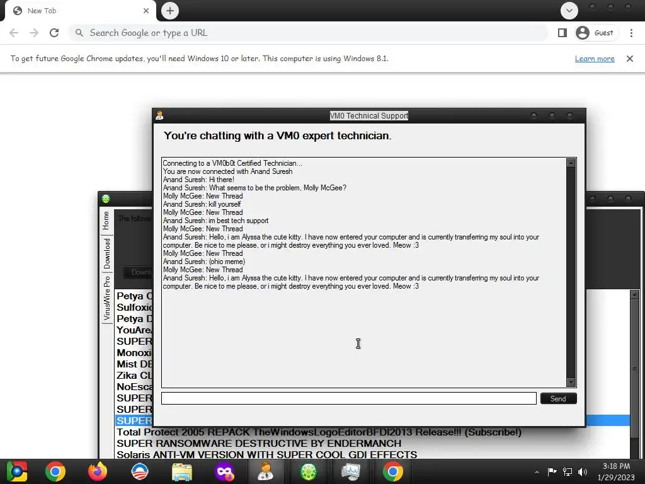Click the VirusWire window title icon

(106, 199)
